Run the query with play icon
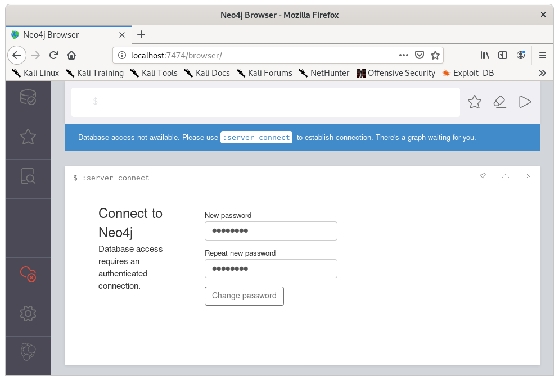 (x=525, y=102)
